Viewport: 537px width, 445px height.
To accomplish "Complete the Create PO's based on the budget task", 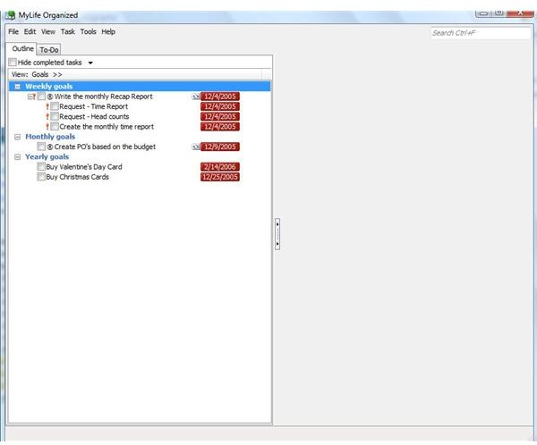I will [41, 147].
